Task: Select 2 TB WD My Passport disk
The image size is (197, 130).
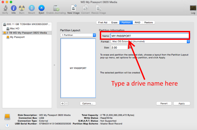Action: 27,33
